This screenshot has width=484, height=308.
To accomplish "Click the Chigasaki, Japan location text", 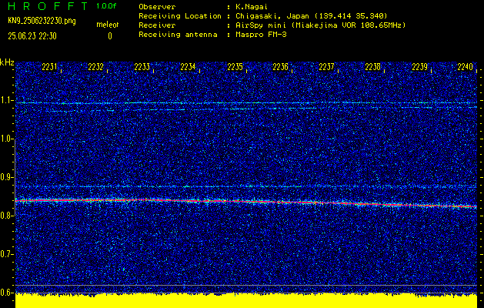I will click(x=312, y=16).
